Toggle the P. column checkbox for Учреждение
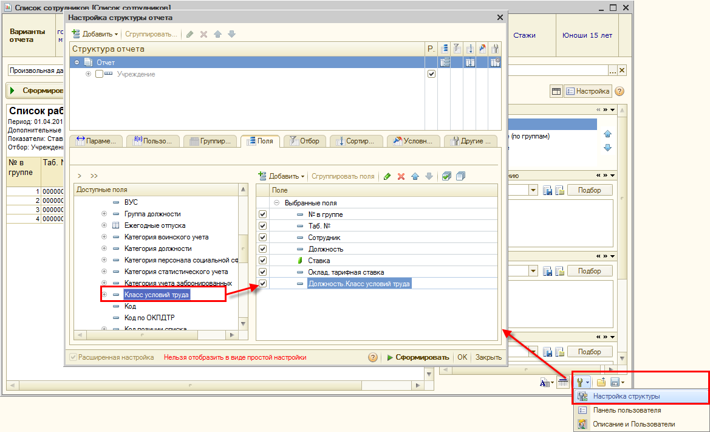The height and width of the screenshot is (432, 710). coord(431,74)
